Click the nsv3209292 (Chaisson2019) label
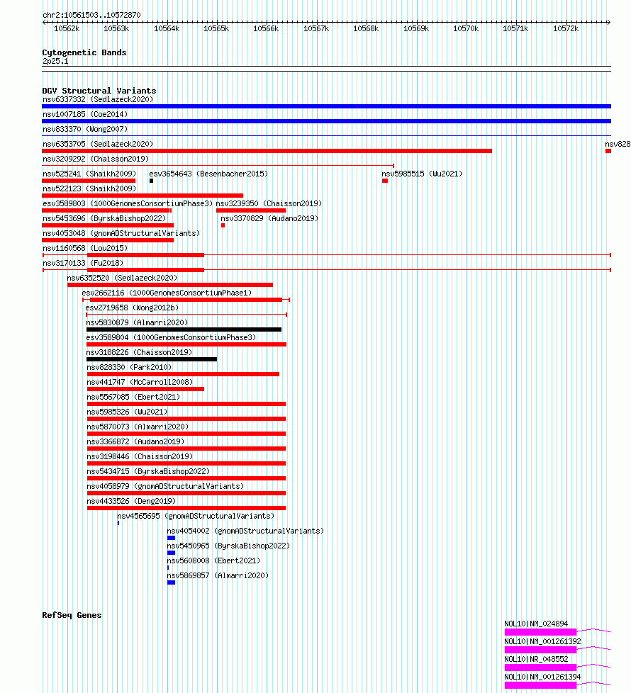Screen dimensions: 631x693 pos(96,159)
